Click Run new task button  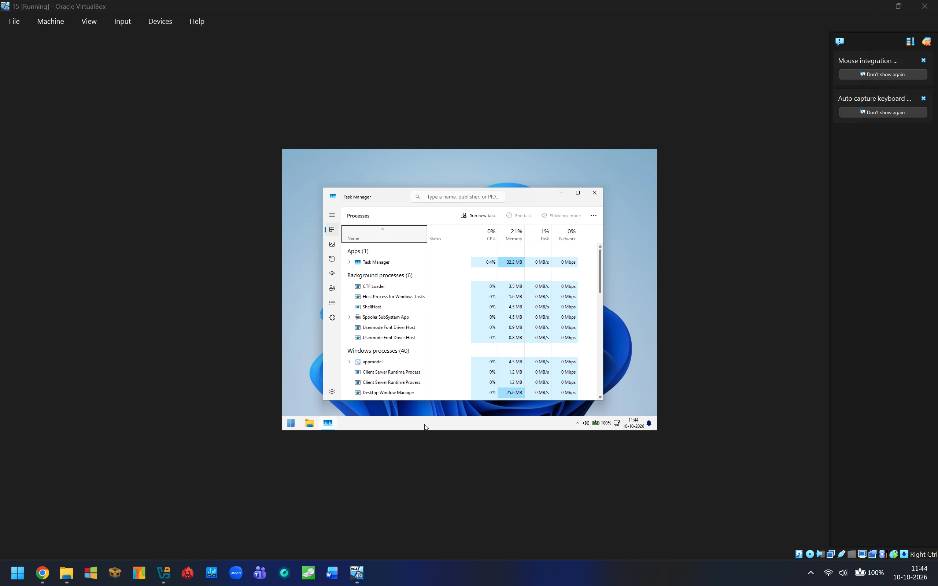[x=478, y=215]
